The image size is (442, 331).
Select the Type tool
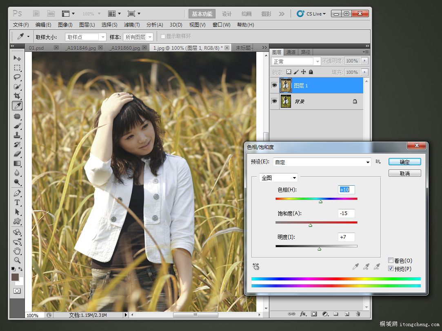click(x=17, y=202)
